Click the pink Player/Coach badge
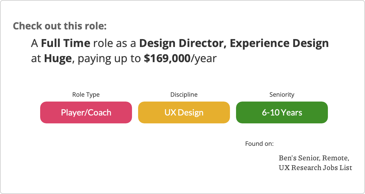The width and height of the screenshot is (365, 194). pos(86,112)
